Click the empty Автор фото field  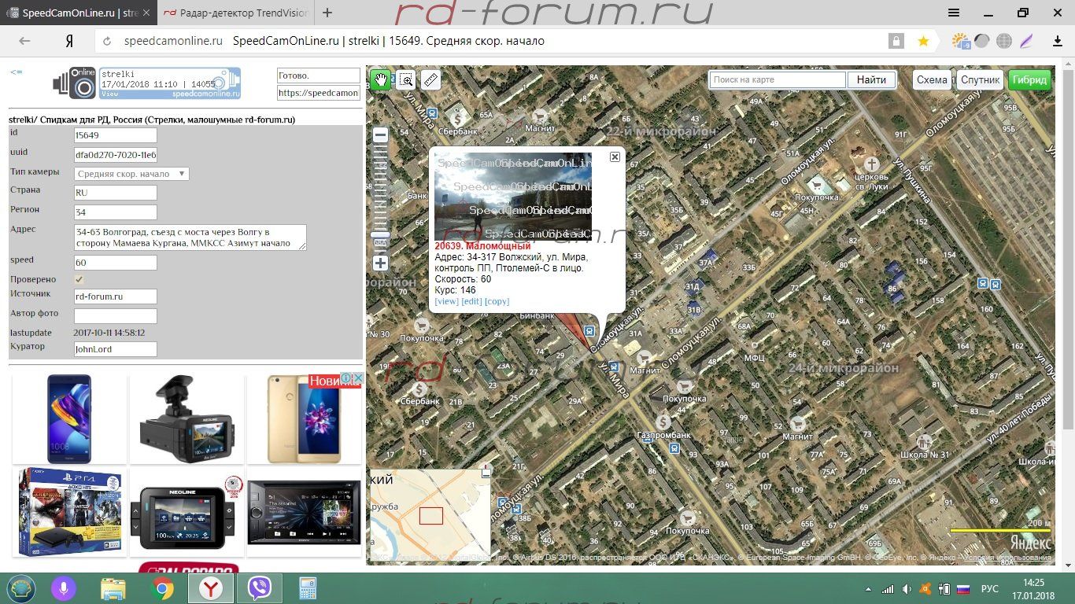(115, 316)
